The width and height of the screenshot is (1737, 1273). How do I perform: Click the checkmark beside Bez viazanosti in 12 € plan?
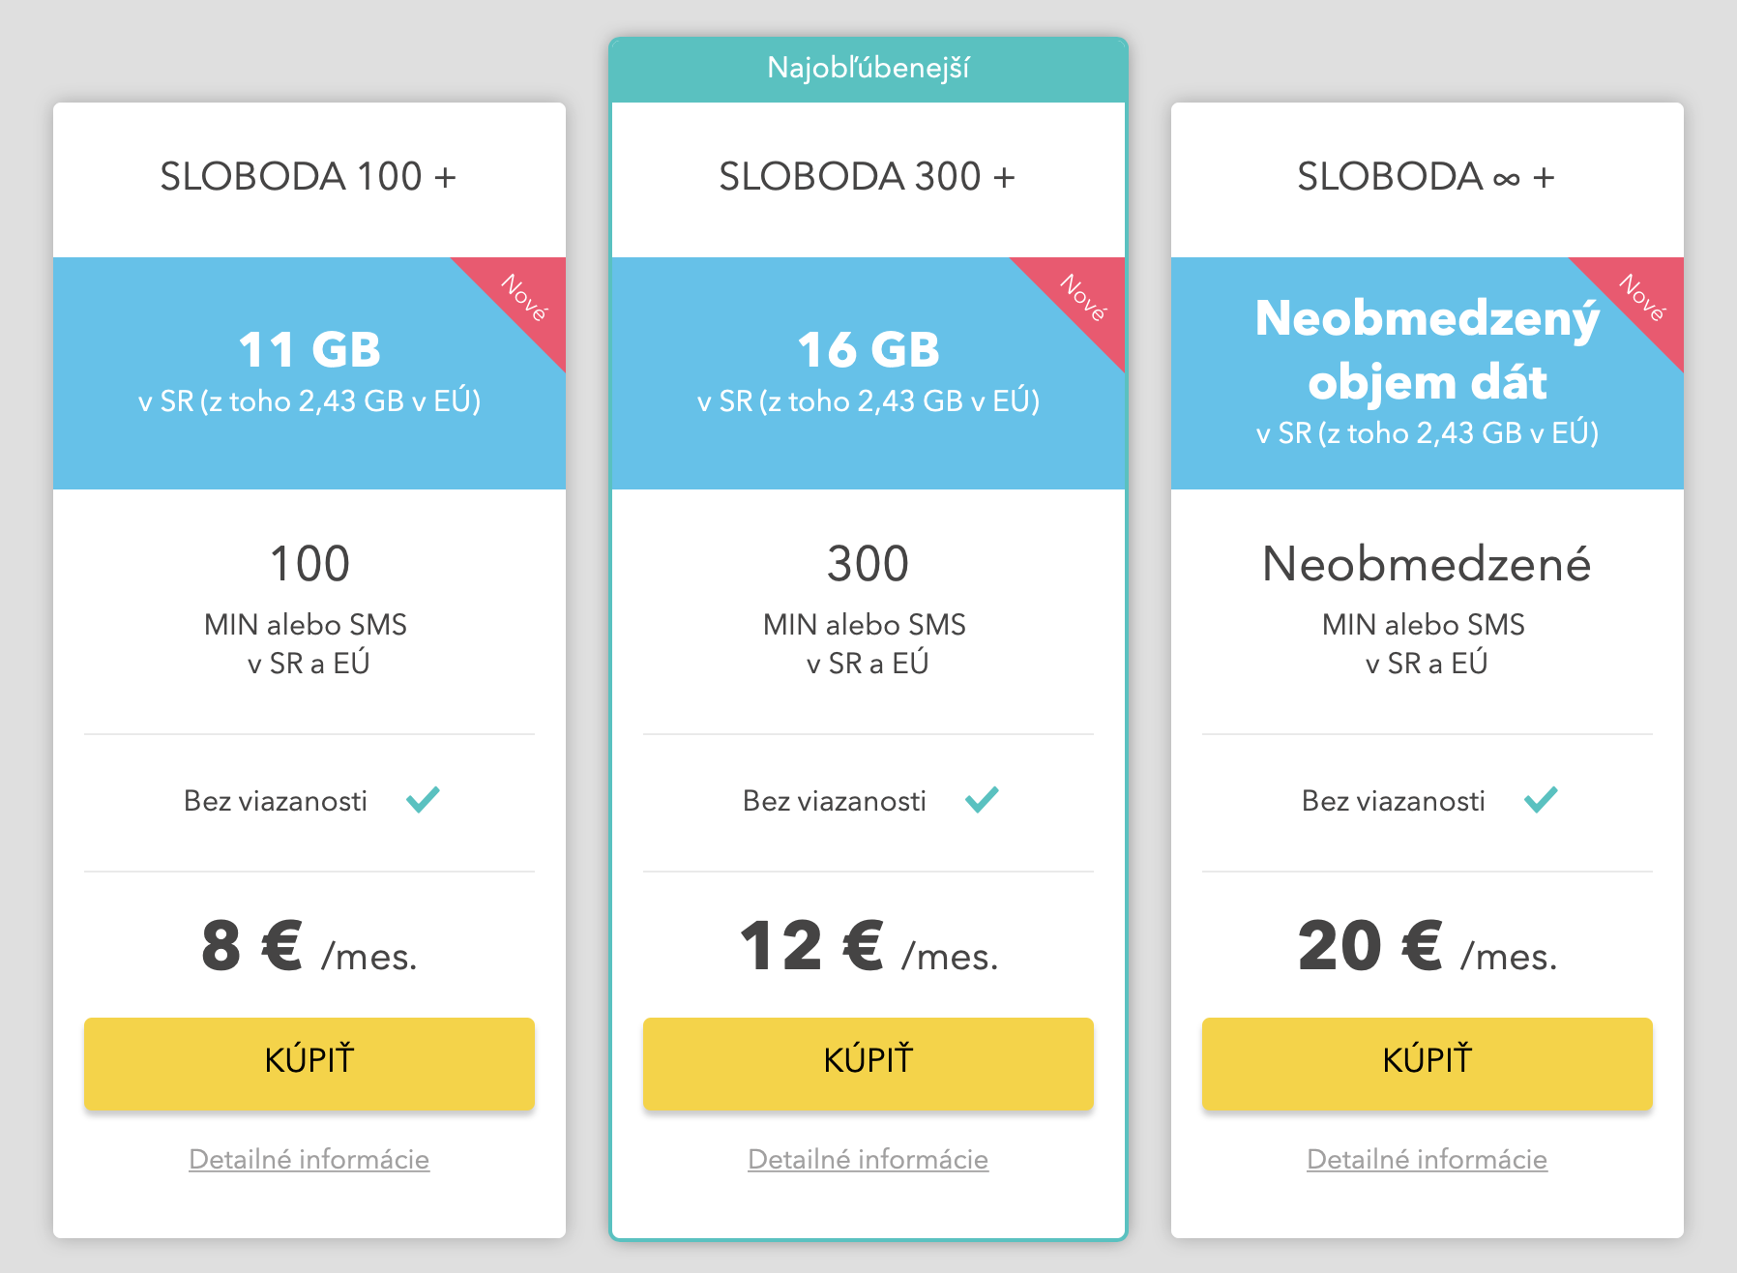pos(982,800)
